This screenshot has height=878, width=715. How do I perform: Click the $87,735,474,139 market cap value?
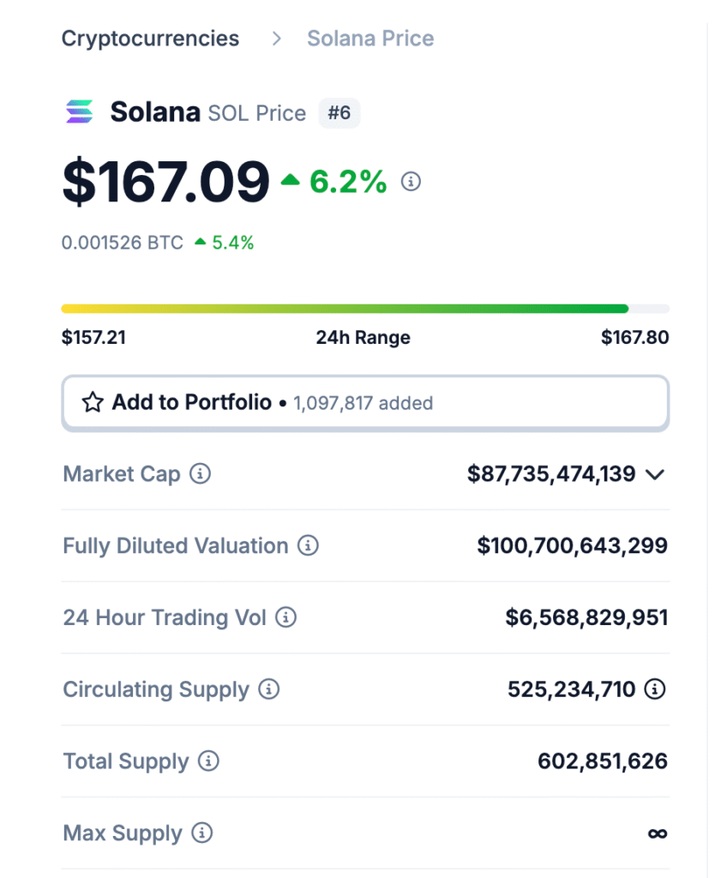click(551, 474)
